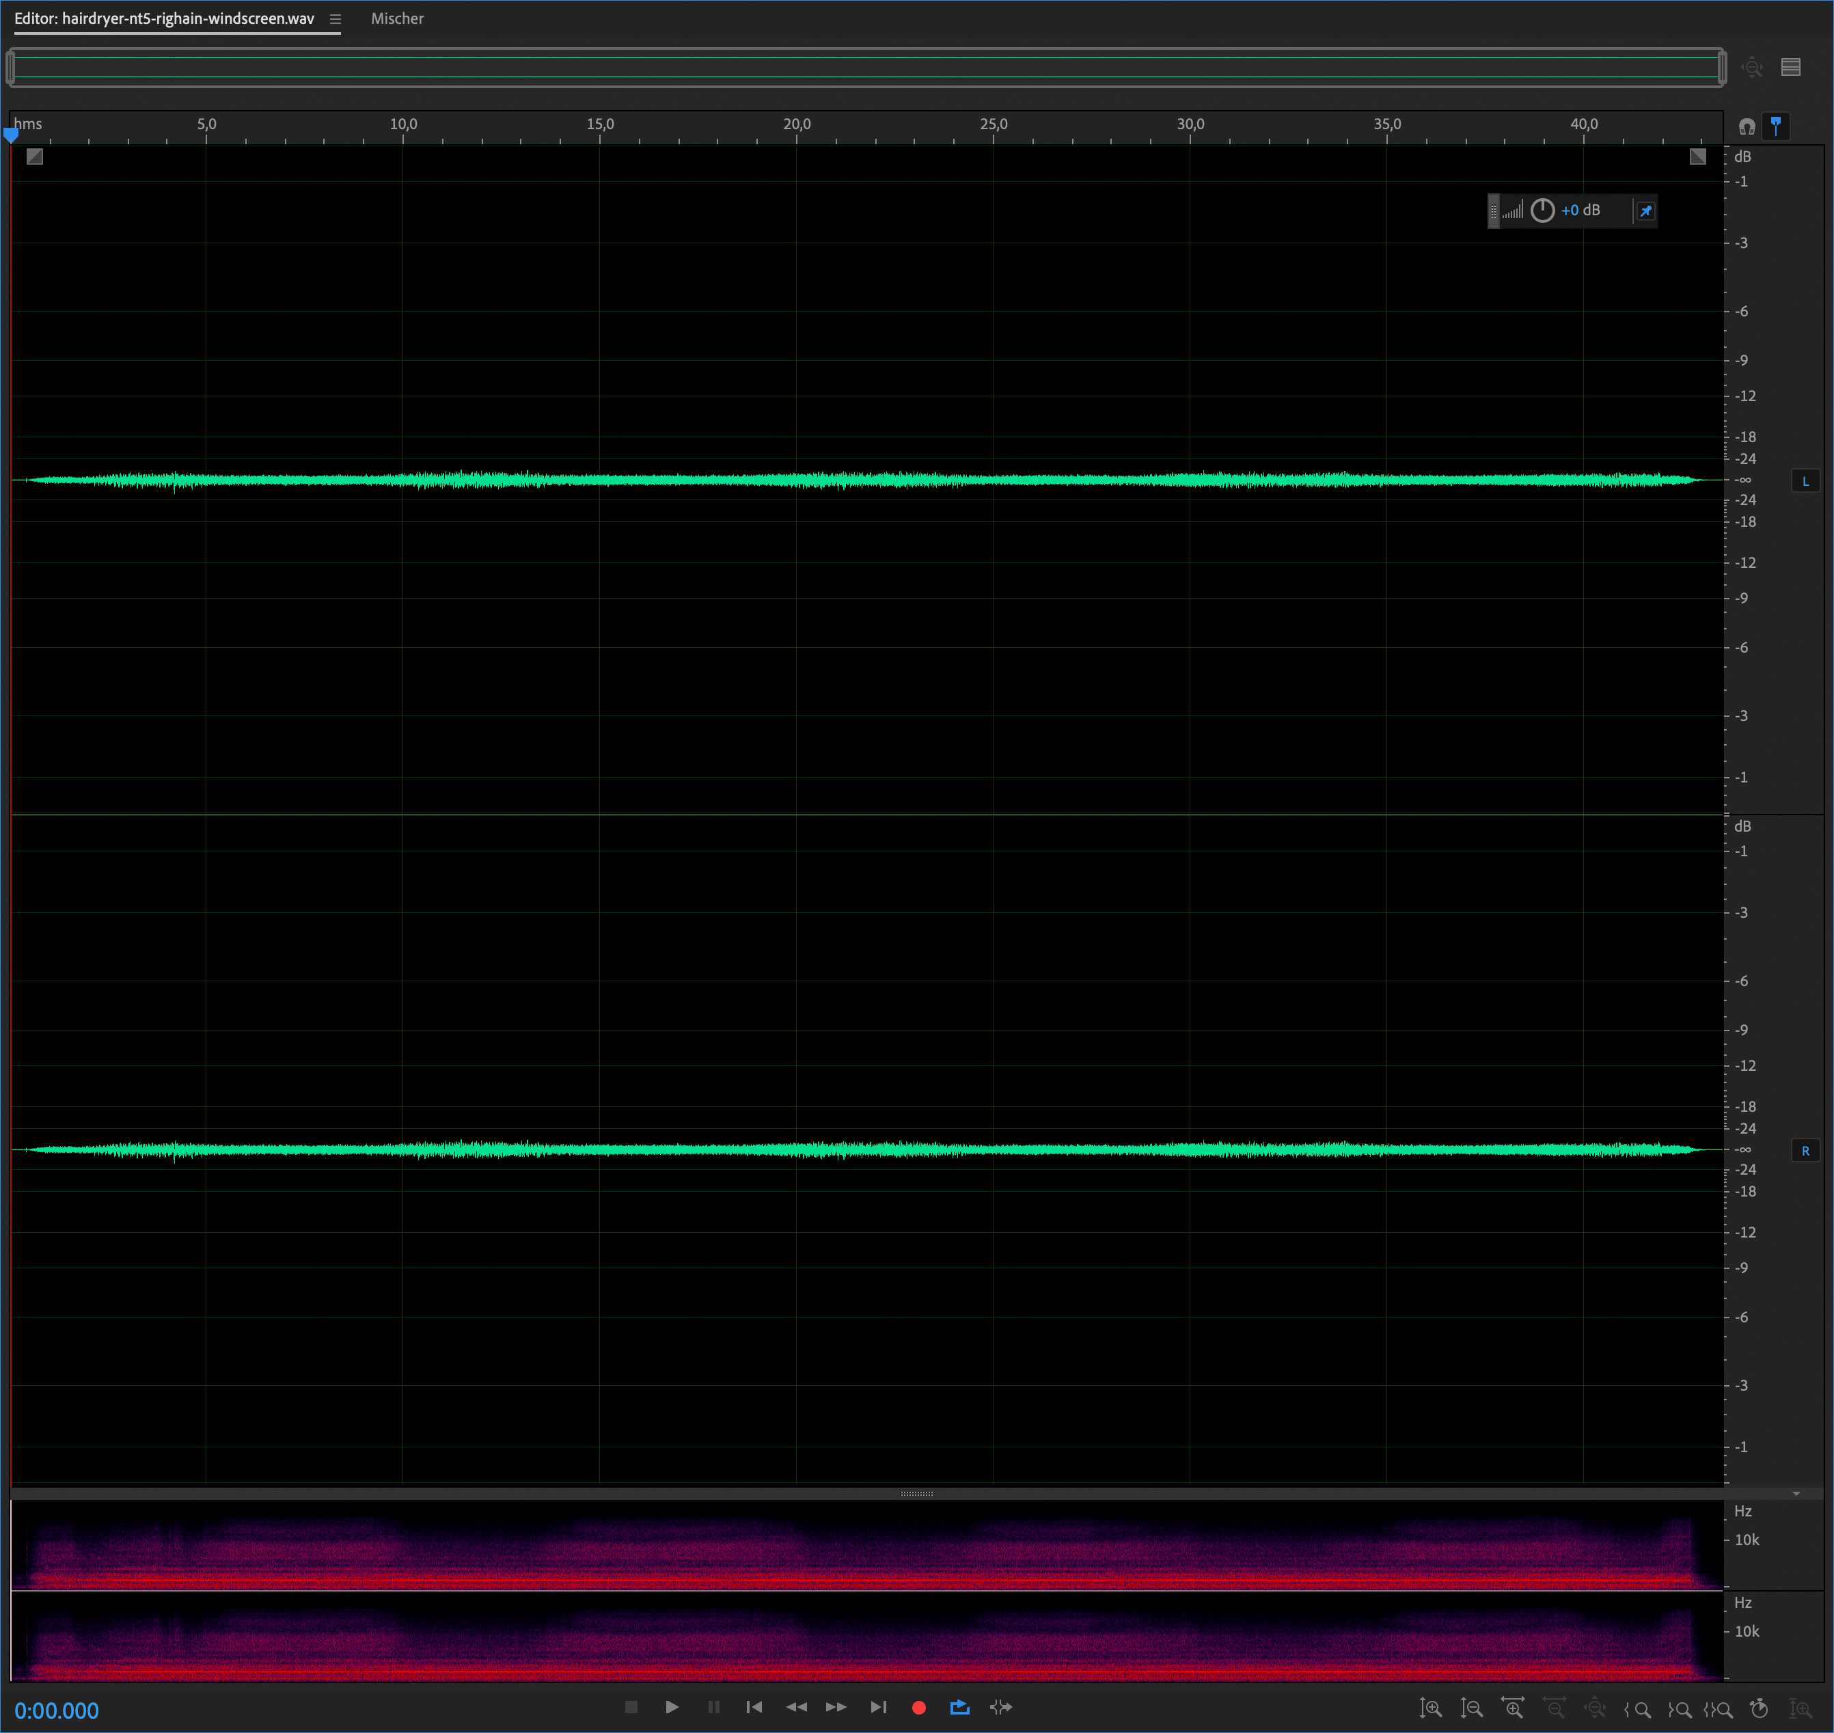Move playhead to previous marker
1834x1733 pixels.
pyautogui.click(x=754, y=1707)
